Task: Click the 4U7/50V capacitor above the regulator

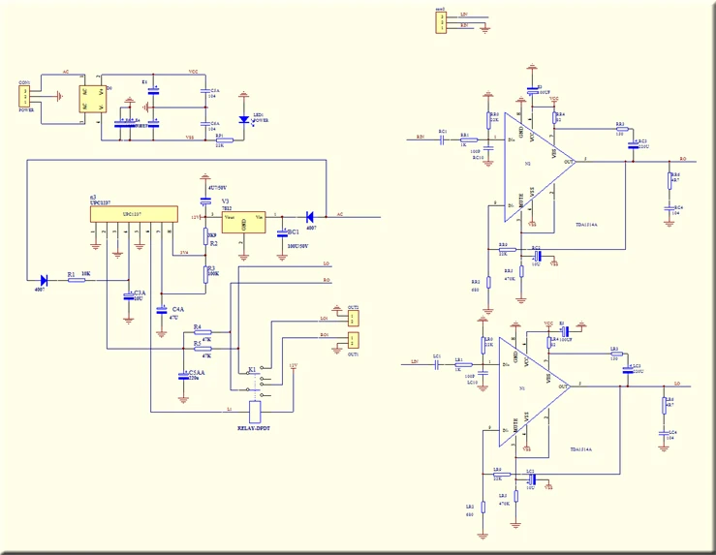Action: (205, 200)
